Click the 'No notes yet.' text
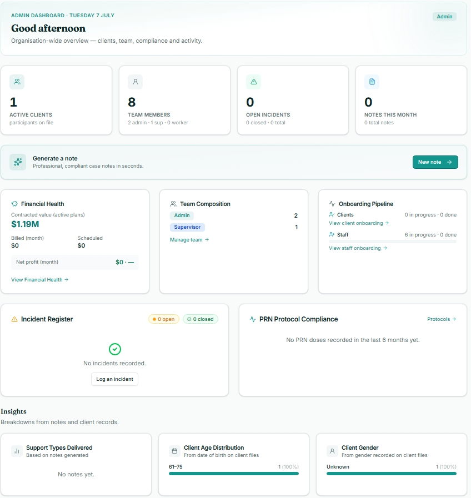The image size is (471, 498). pos(76,474)
